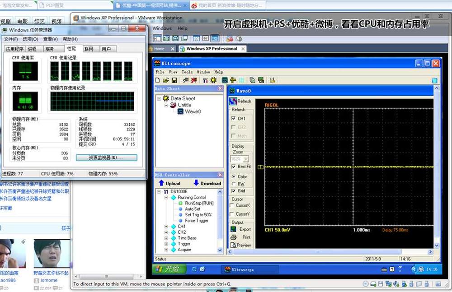Click the Refresh icon in the Wave0 window
This screenshot has height=292, width=452.
click(233, 101)
